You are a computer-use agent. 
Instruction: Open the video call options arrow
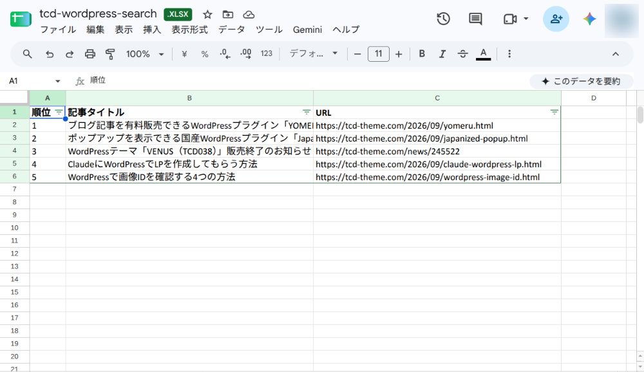click(526, 19)
